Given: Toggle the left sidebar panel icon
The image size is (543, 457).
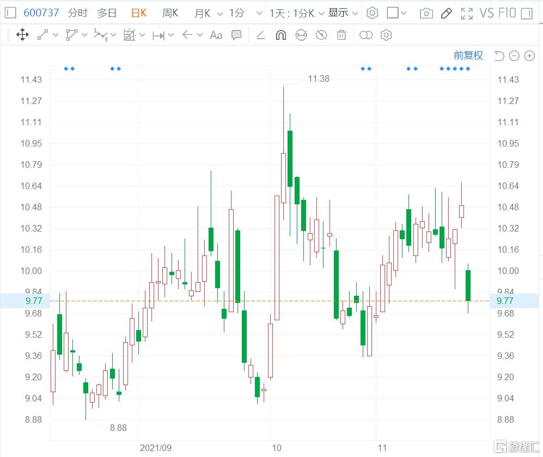Looking at the screenshot, I should click(10, 13).
